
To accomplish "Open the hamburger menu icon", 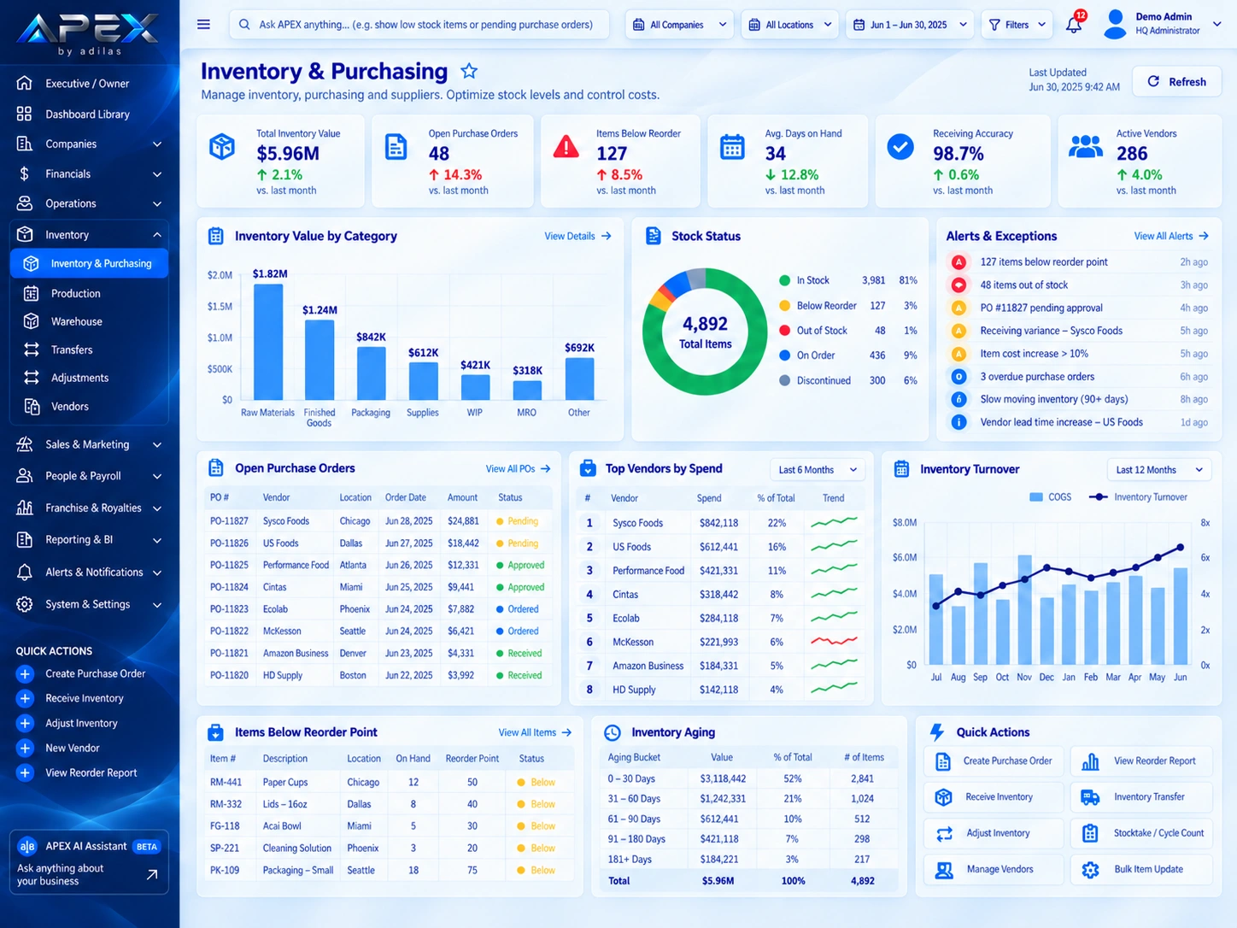I will pyautogui.click(x=203, y=24).
